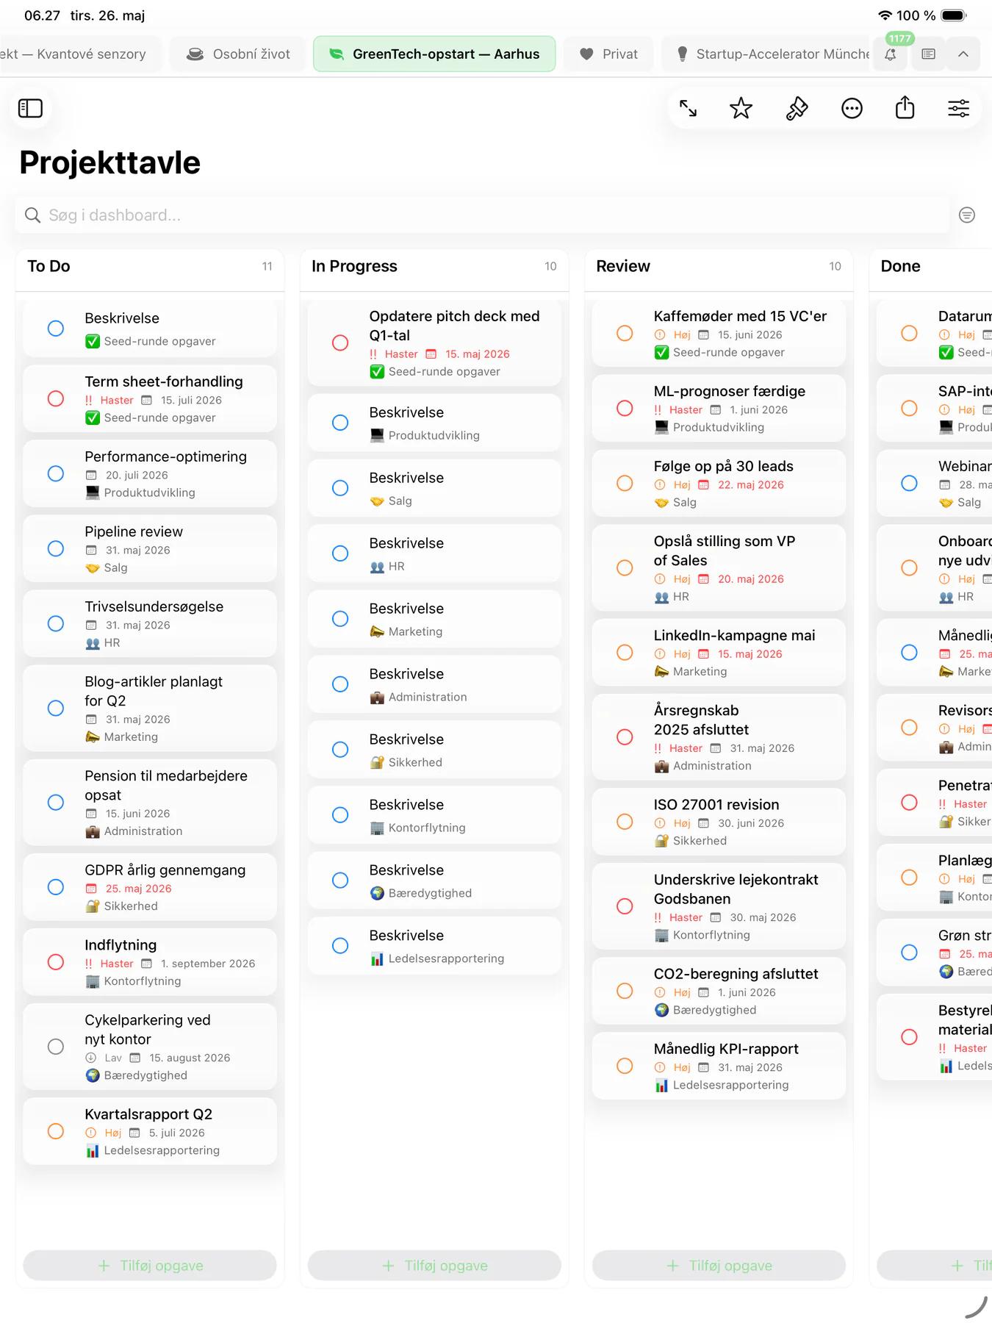Screen dimensions: 992x1323
Task: Complete the GDPR årlig gennemgang task
Action: [x=56, y=886]
